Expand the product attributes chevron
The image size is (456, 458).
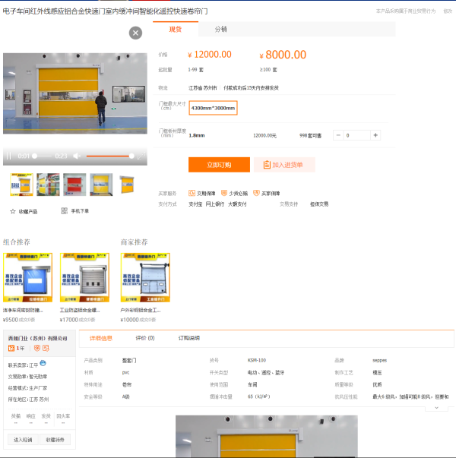pyautogui.click(x=436, y=408)
